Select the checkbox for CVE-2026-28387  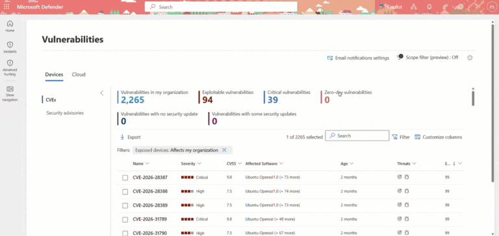125,178
